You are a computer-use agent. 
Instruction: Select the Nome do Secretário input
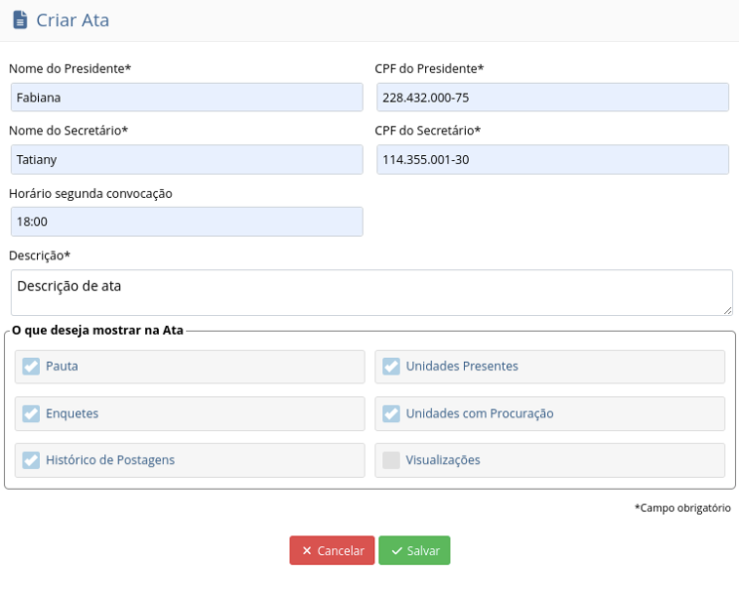(186, 160)
